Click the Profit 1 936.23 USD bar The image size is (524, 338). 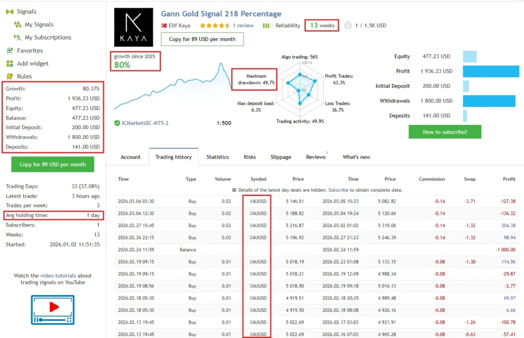pos(491,71)
